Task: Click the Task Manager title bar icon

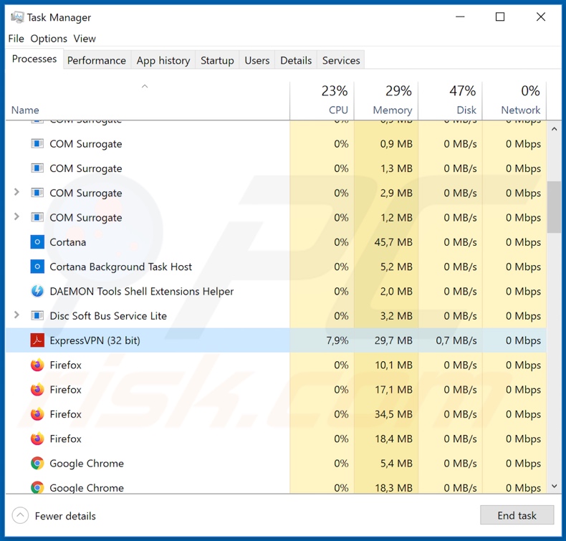Action: [x=16, y=17]
